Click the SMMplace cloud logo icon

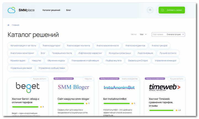(11, 10)
